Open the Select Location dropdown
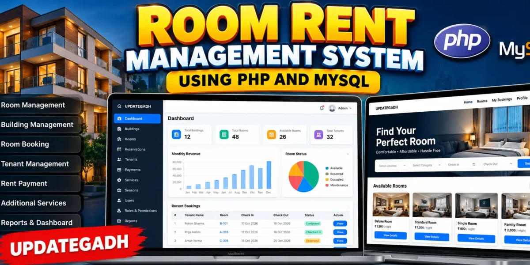This screenshot has width=530, height=265. click(392, 165)
